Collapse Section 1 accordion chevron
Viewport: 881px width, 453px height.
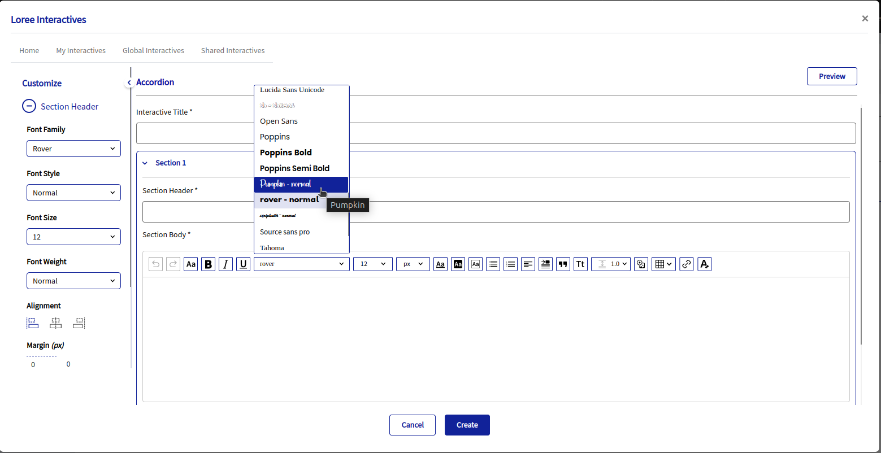(x=145, y=163)
